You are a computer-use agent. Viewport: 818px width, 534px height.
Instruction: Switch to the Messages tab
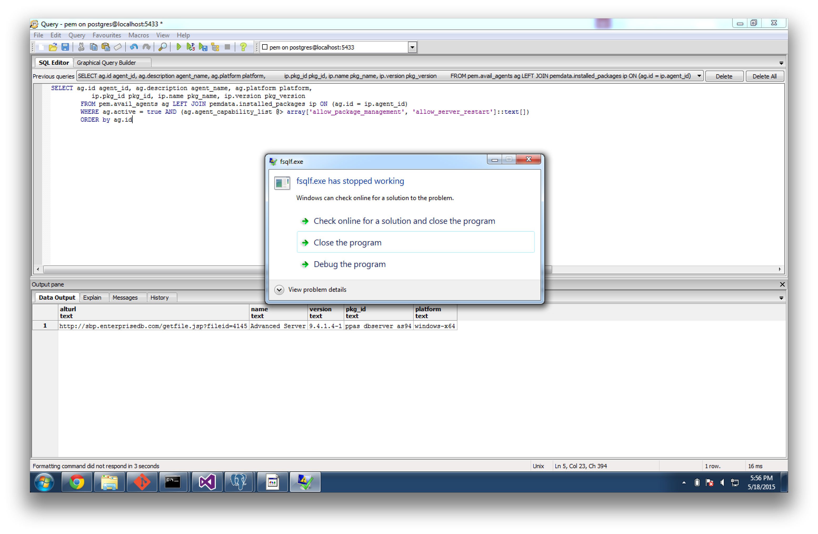(125, 298)
